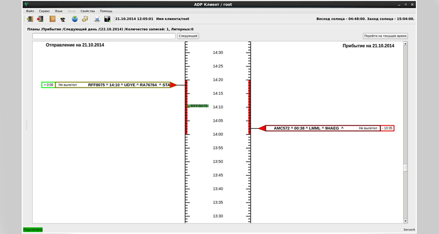Click the hat-shaped toolbar icon

click(63, 19)
